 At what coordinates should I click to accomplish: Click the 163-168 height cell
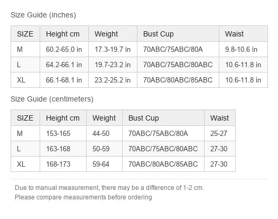point(63,149)
